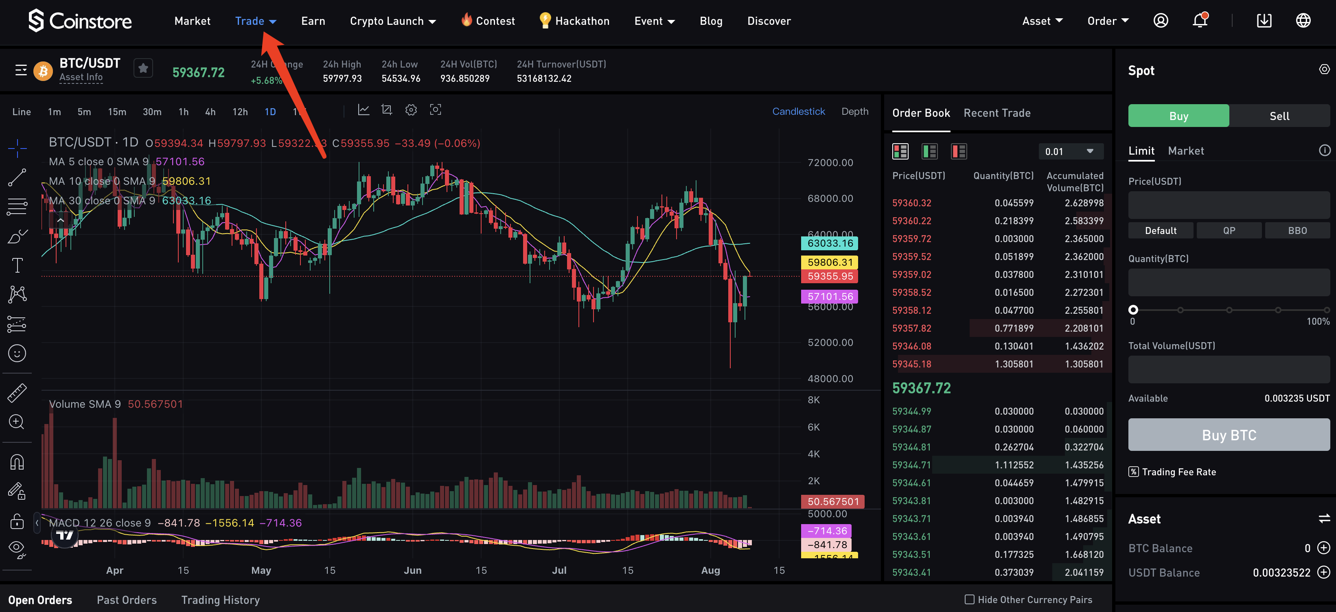This screenshot has width=1336, height=612.
Task: Toggle magnet mode for drawings
Action: coord(17,461)
